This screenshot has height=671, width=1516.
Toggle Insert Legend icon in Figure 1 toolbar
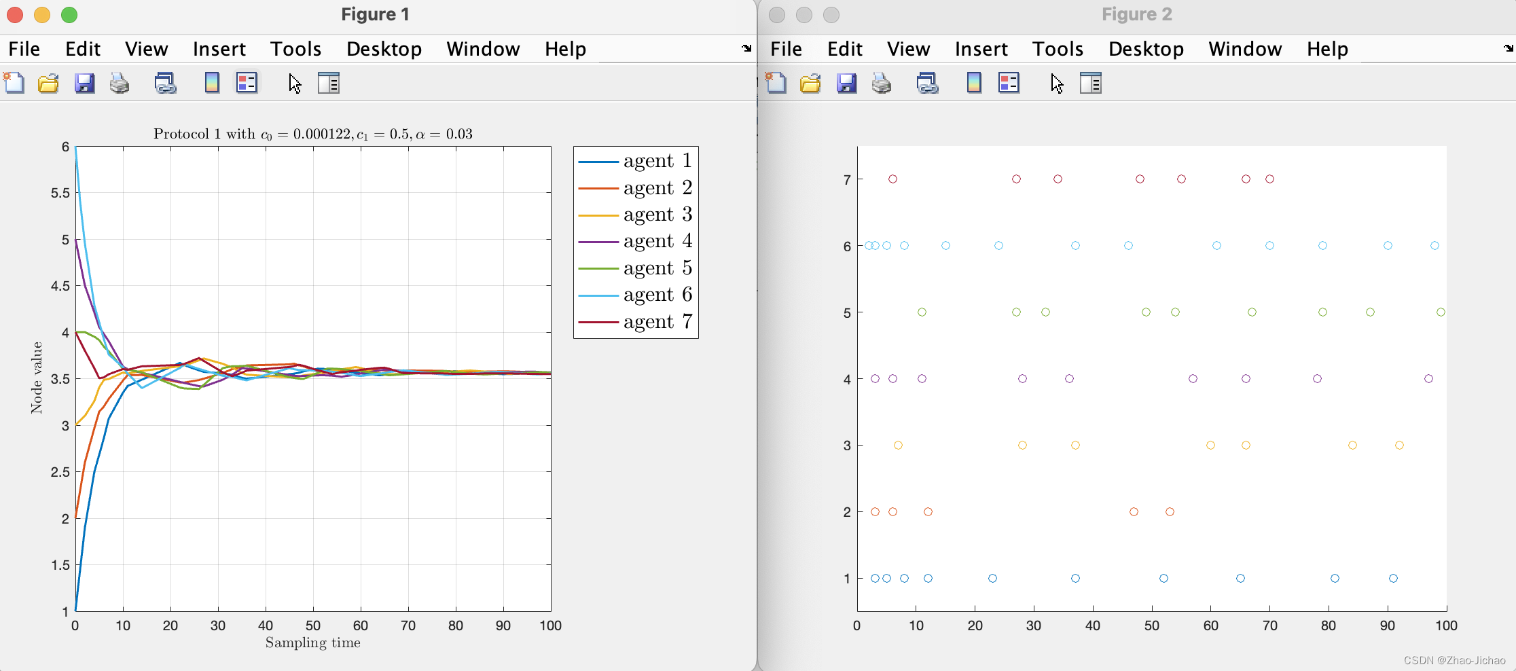click(x=247, y=83)
